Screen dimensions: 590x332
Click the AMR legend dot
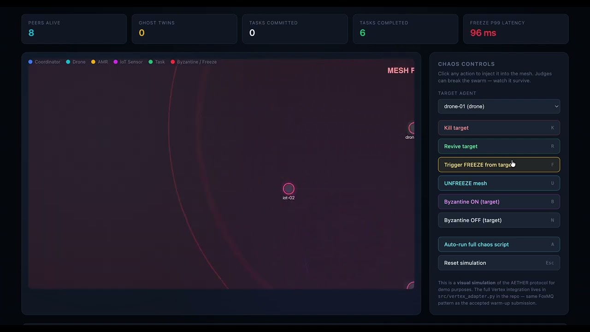(93, 62)
